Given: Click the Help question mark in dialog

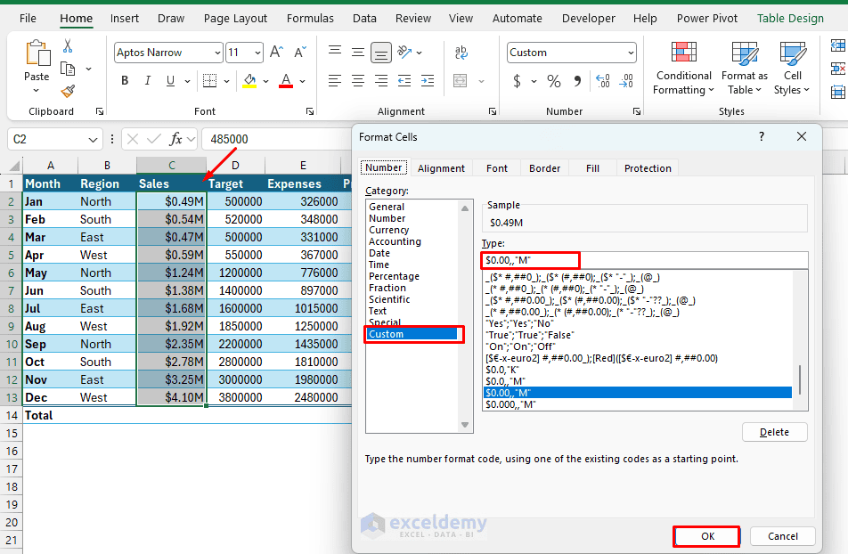Looking at the screenshot, I should (x=762, y=136).
